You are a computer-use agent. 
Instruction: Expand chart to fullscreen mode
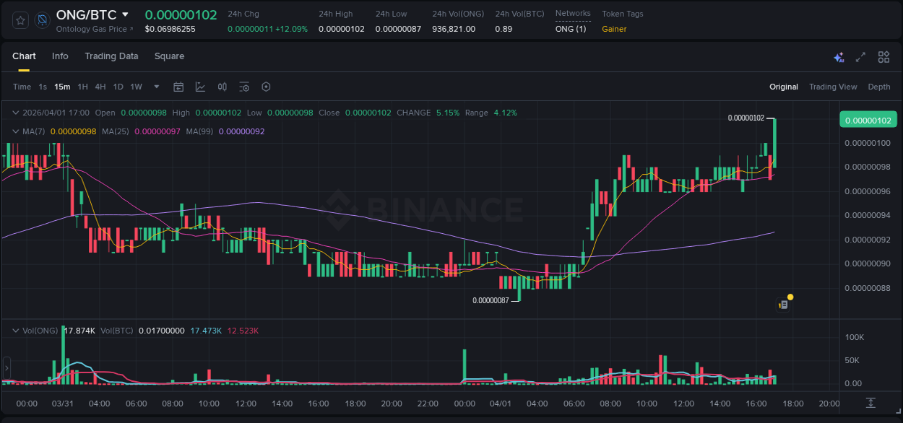pos(860,56)
